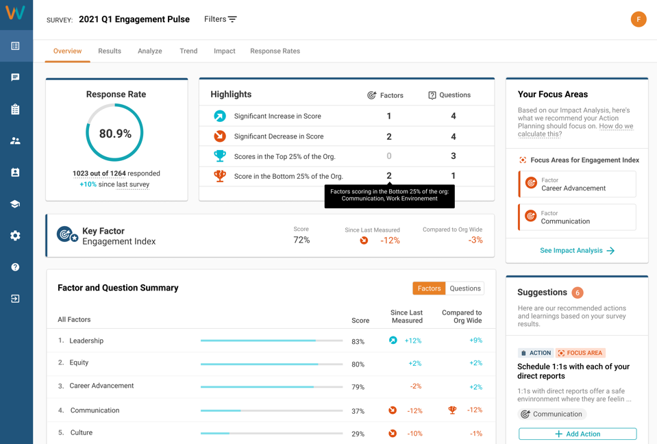Switch to the Trend tab

188,51
